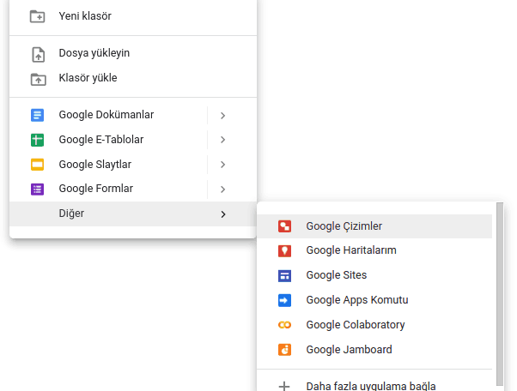Click the green Google E-Tablolar icon

click(x=37, y=140)
